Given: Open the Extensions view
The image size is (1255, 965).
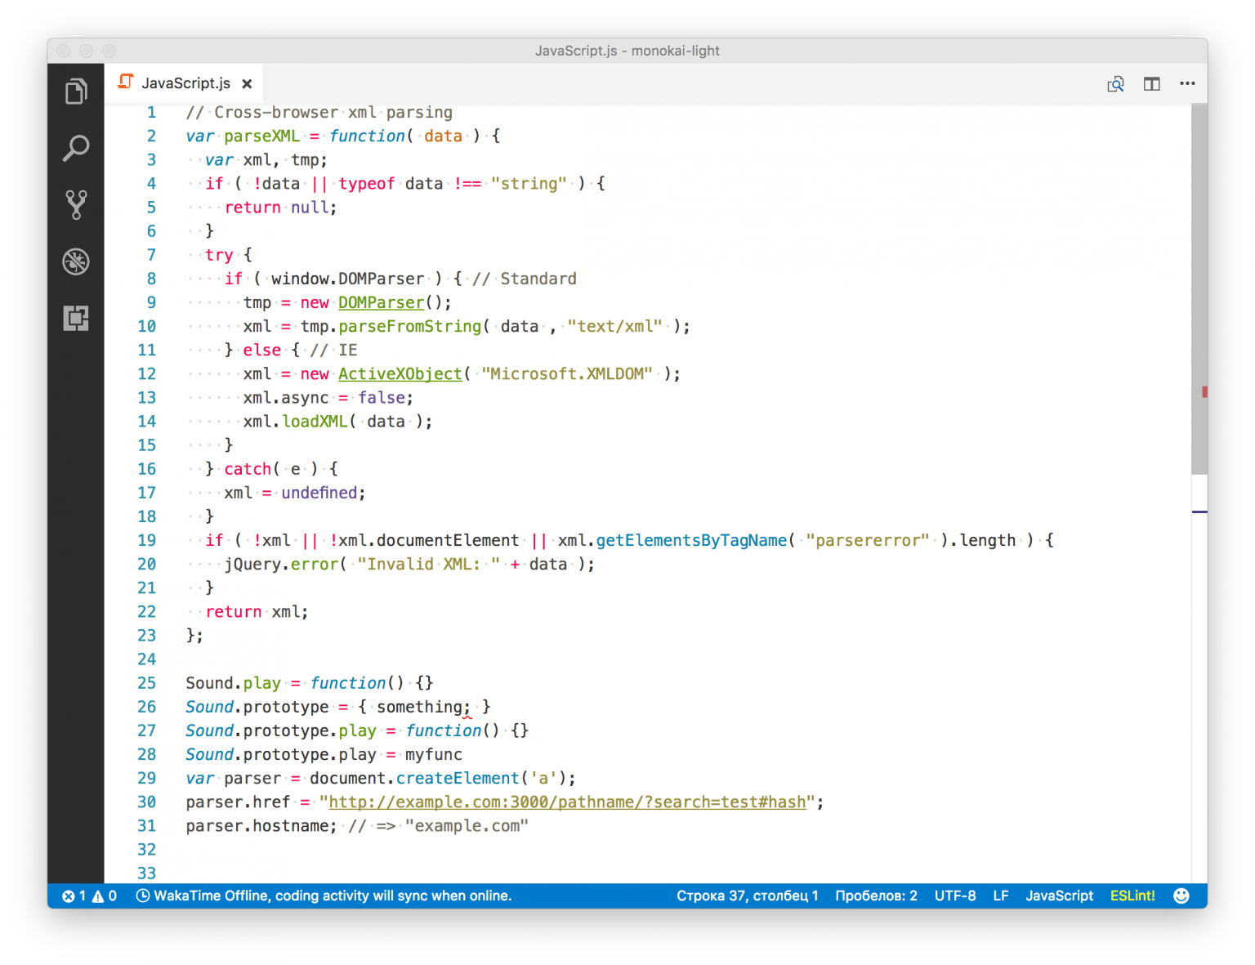Looking at the screenshot, I should [75, 319].
